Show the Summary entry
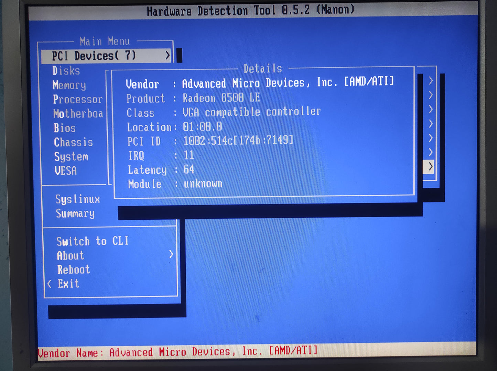Viewport: 497px width, 371px height. pyautogui.click(x=75, y=213)
